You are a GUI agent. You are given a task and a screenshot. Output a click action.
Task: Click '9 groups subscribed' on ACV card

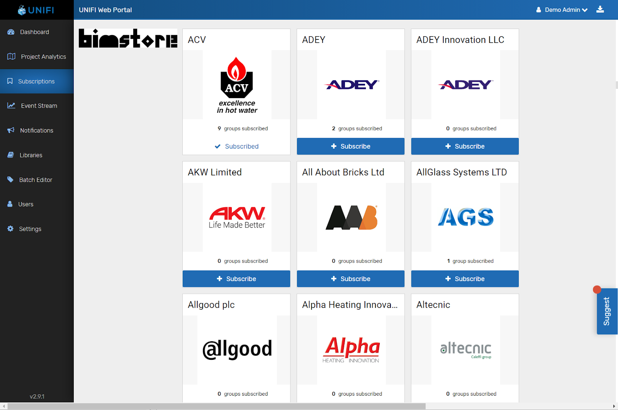point(243,129)
